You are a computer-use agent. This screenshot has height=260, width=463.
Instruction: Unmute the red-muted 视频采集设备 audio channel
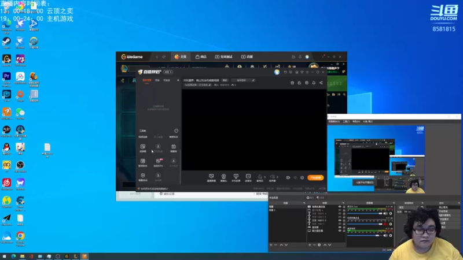pos(385,224)
